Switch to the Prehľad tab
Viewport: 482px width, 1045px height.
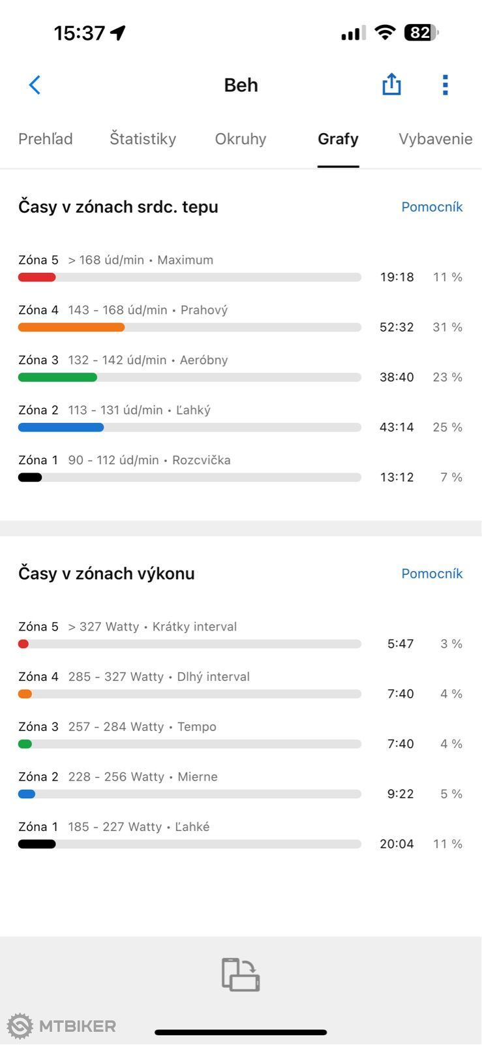pyautogui.click(x=46, y=139)
